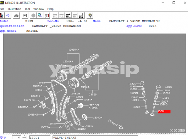Go to next illustration with ILL. arrow
188x139 pixels.
(x=68, y=16)
